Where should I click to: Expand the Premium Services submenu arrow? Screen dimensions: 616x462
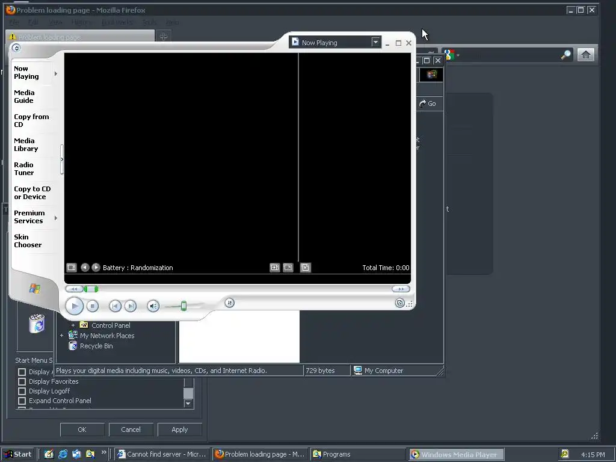(x=56, y=218)
